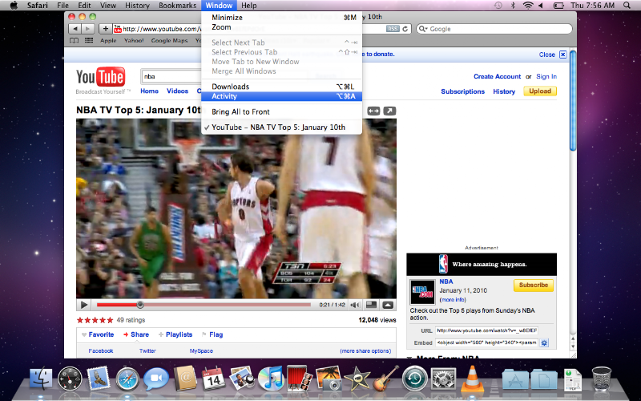
Task: Choose Bring All to Front
Action: pyautogui.click(x=281, y=111)
